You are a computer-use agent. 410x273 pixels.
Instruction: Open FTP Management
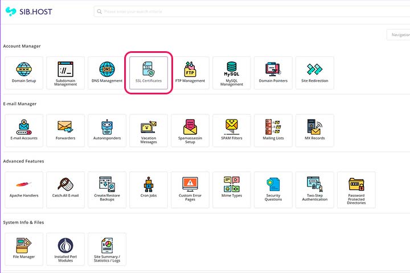190,73
